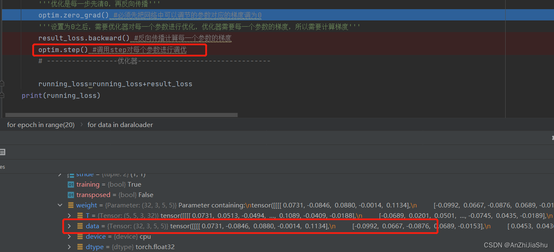
Task: Expand the stride tuple node
Action: pyautogui.click(x=60, y=175)
